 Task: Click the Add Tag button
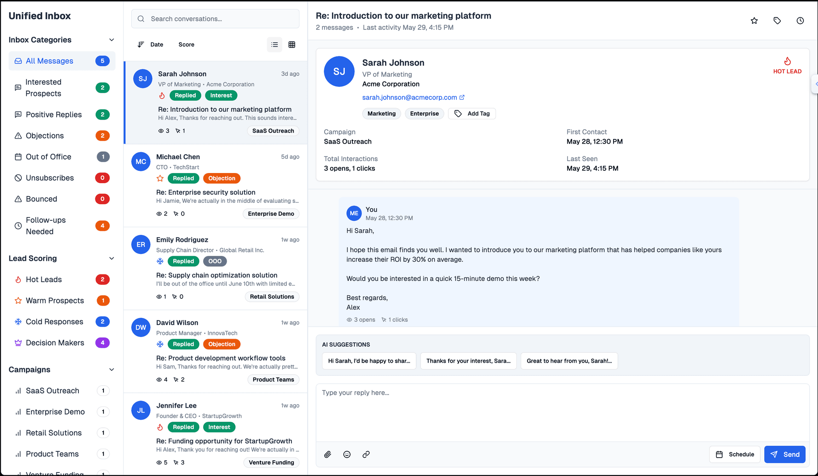tap(472, 113)
